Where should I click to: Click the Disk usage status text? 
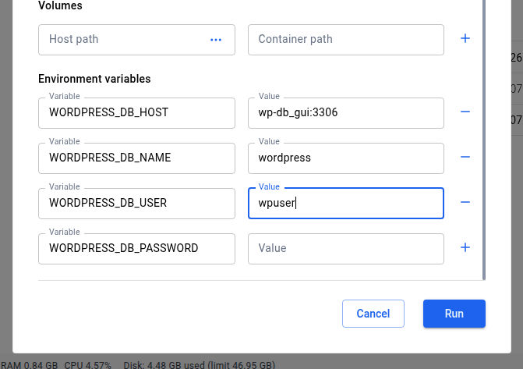point(199,364)
